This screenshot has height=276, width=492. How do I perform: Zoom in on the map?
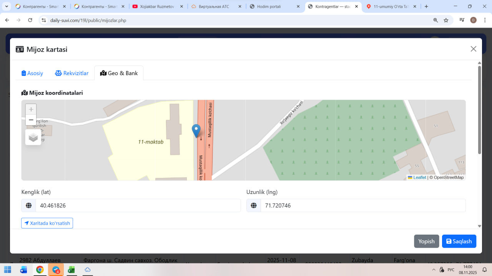tap(31, 109)
